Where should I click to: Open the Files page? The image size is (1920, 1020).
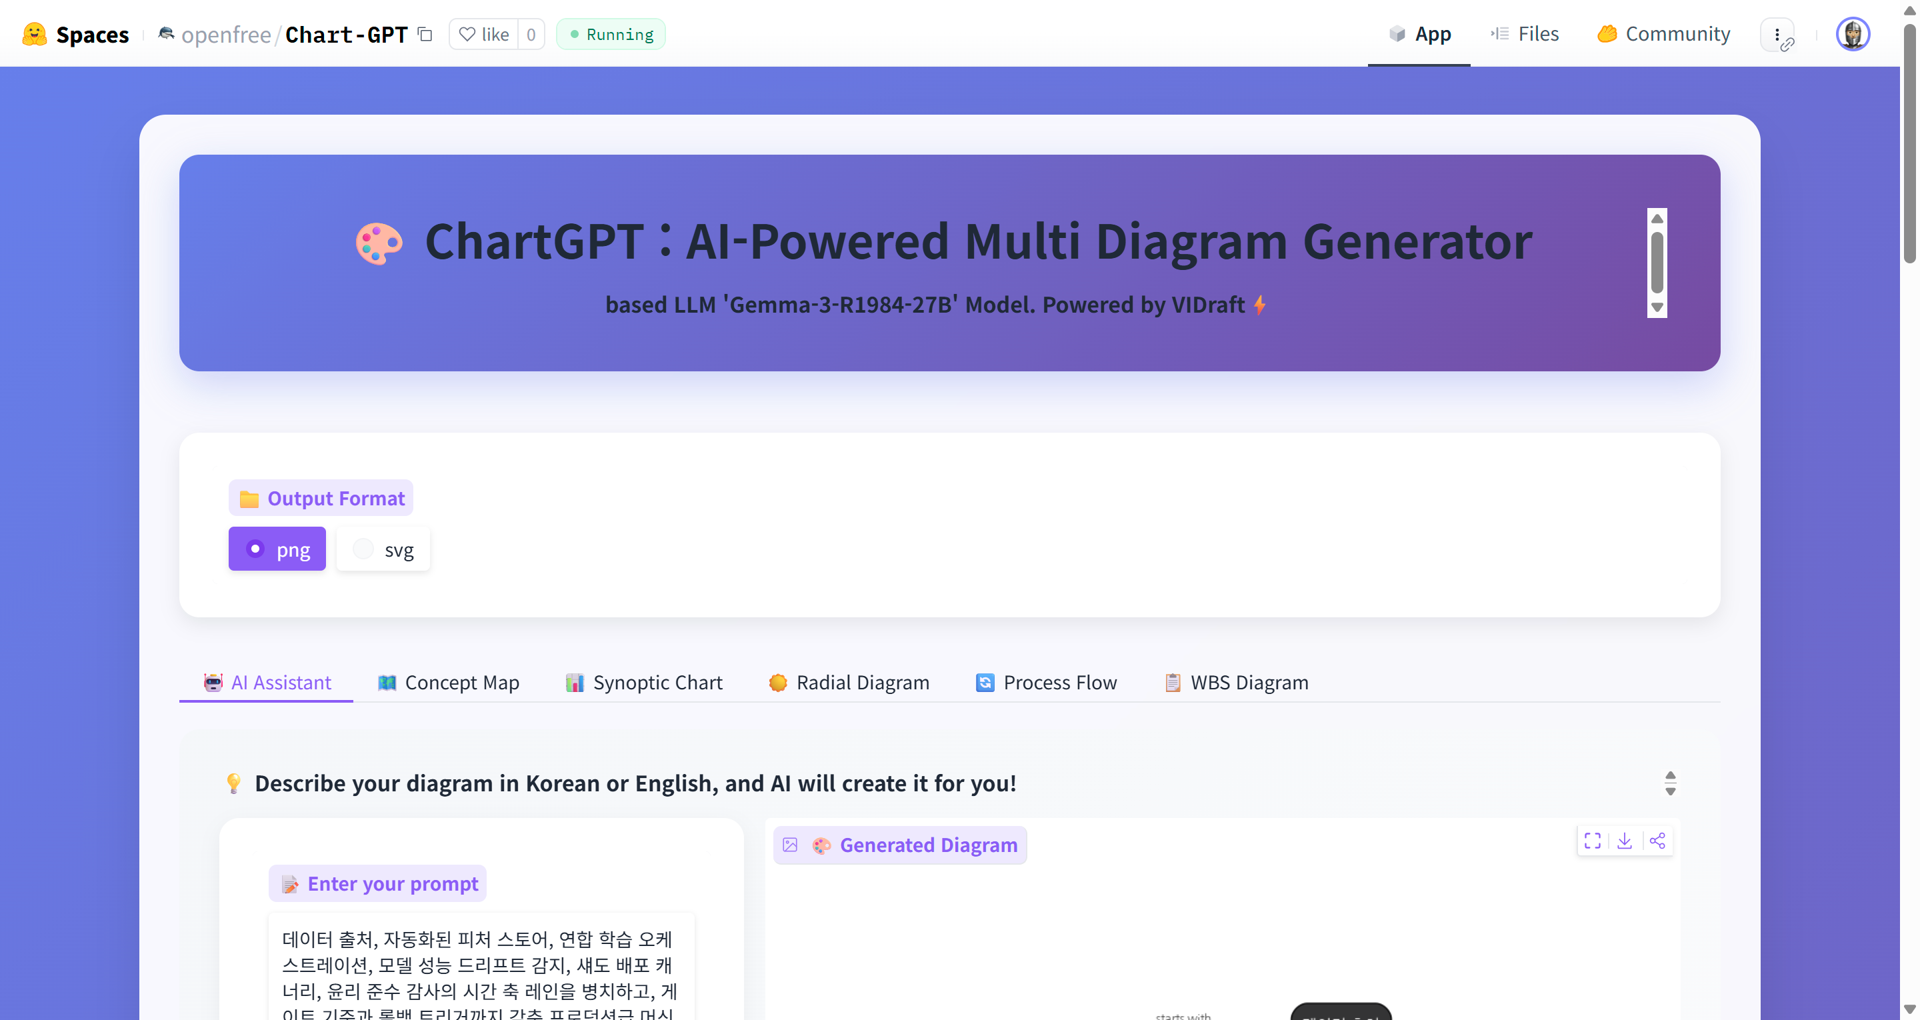click(1525, 34)
